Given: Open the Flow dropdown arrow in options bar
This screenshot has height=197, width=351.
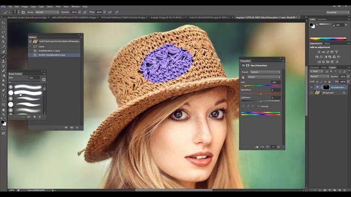Looking at the screenshot, I should [105, 12].
